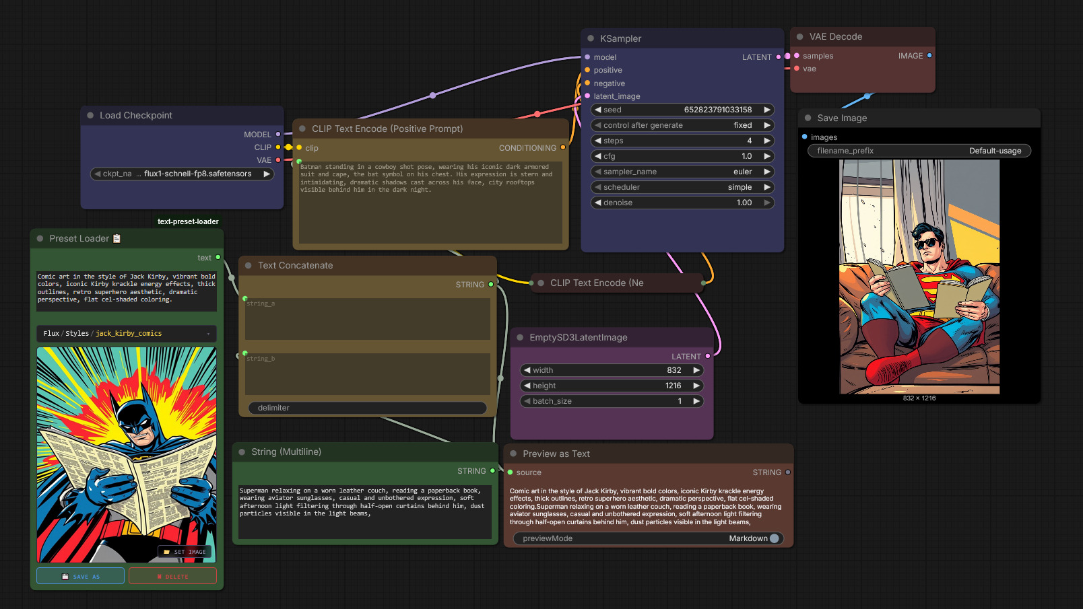Click the "832 × 1216" size label under the saved image
Screen dimensions: 1083x609
[x=919, y=398]
